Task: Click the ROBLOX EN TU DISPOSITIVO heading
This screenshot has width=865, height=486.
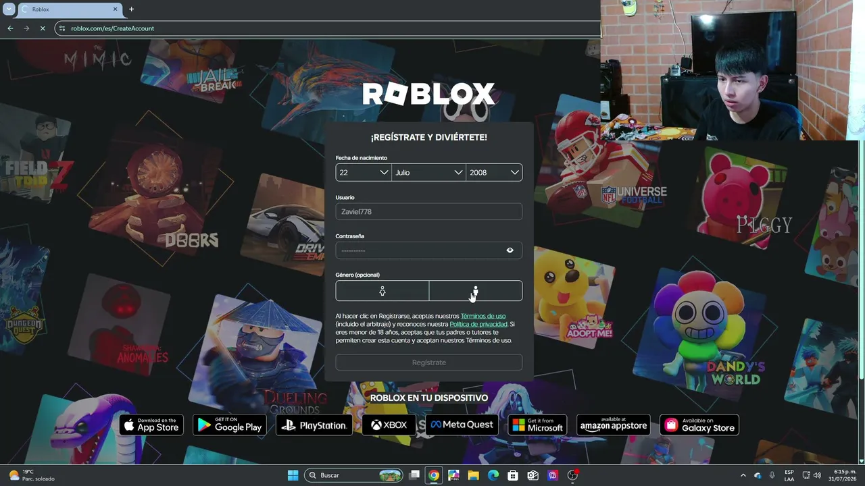Action: point(429,398)
